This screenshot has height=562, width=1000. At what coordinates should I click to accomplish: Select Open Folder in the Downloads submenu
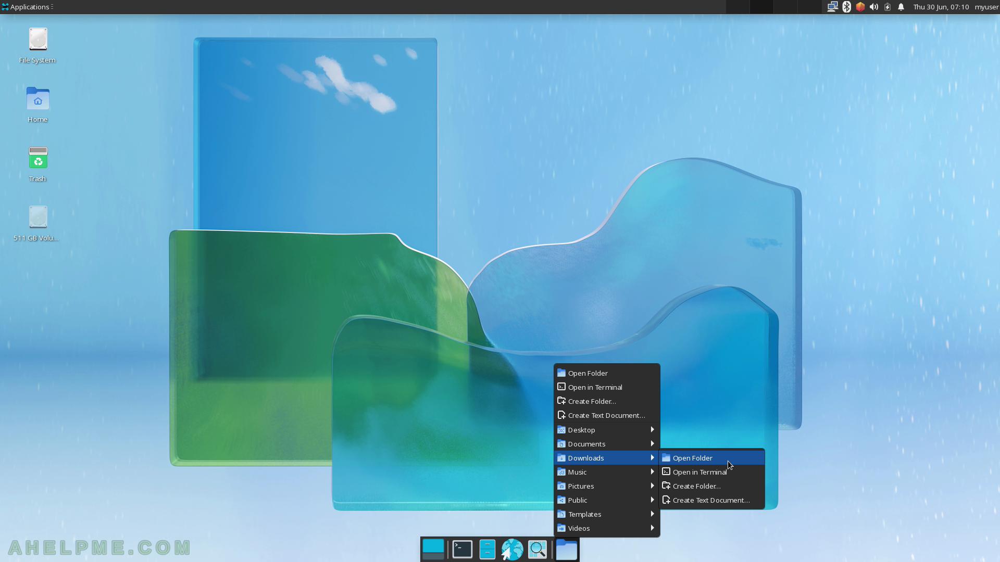pos(711,458)
